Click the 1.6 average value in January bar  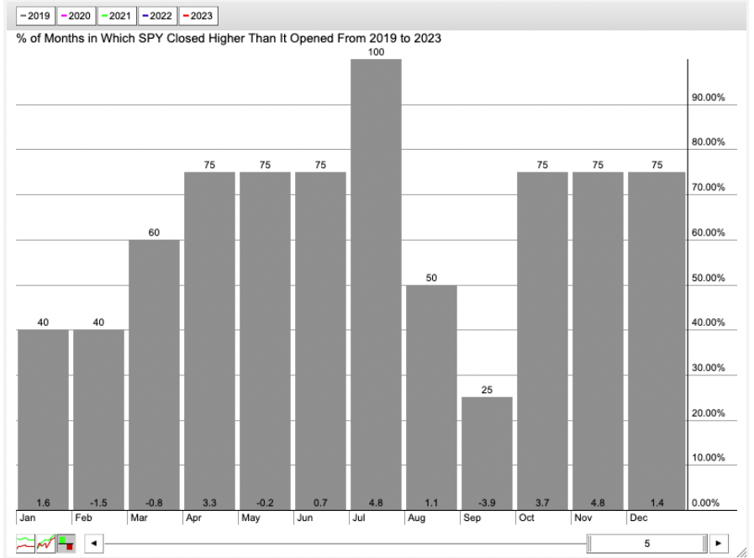click(x=43, y=502)
